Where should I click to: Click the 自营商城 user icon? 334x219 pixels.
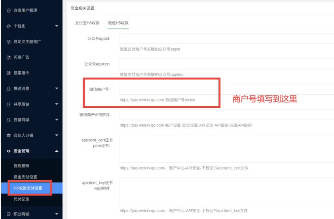tap(8, 120)
